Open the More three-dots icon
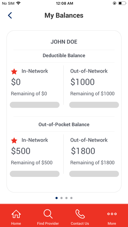This screenshot has height=227, width=128. 112,214
